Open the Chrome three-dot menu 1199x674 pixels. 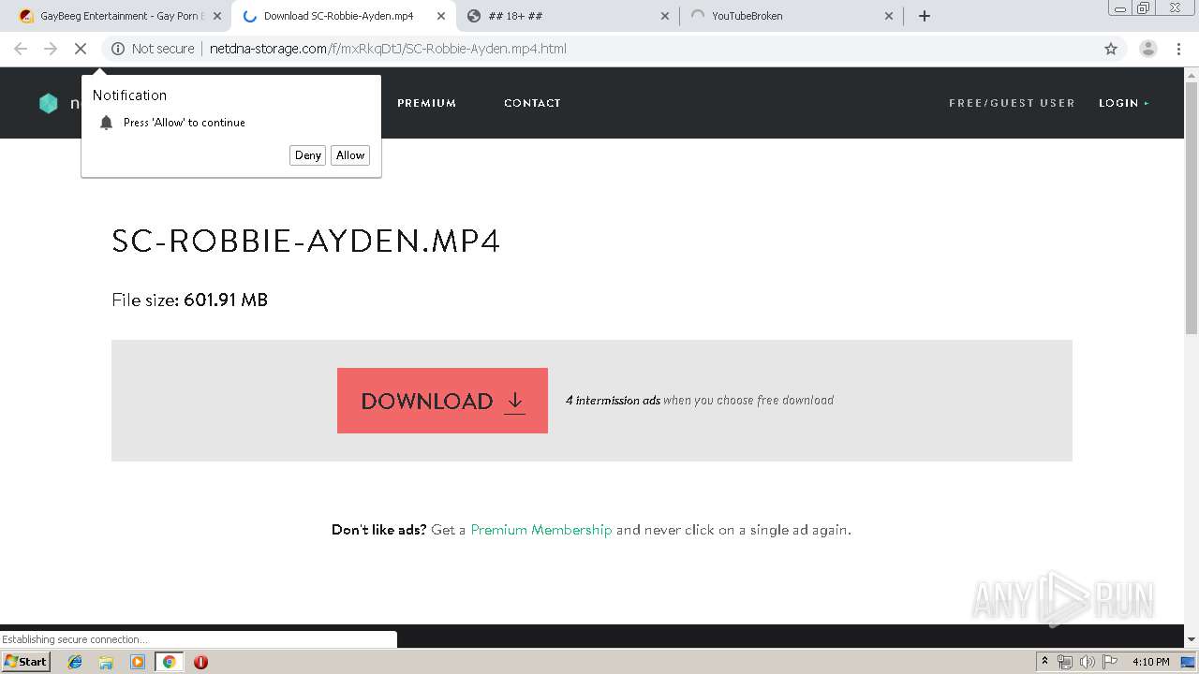tap(1178, 49)
